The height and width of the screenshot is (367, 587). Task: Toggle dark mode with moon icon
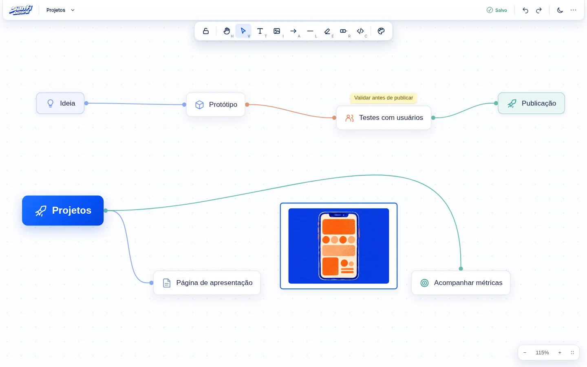pos(560,10)
